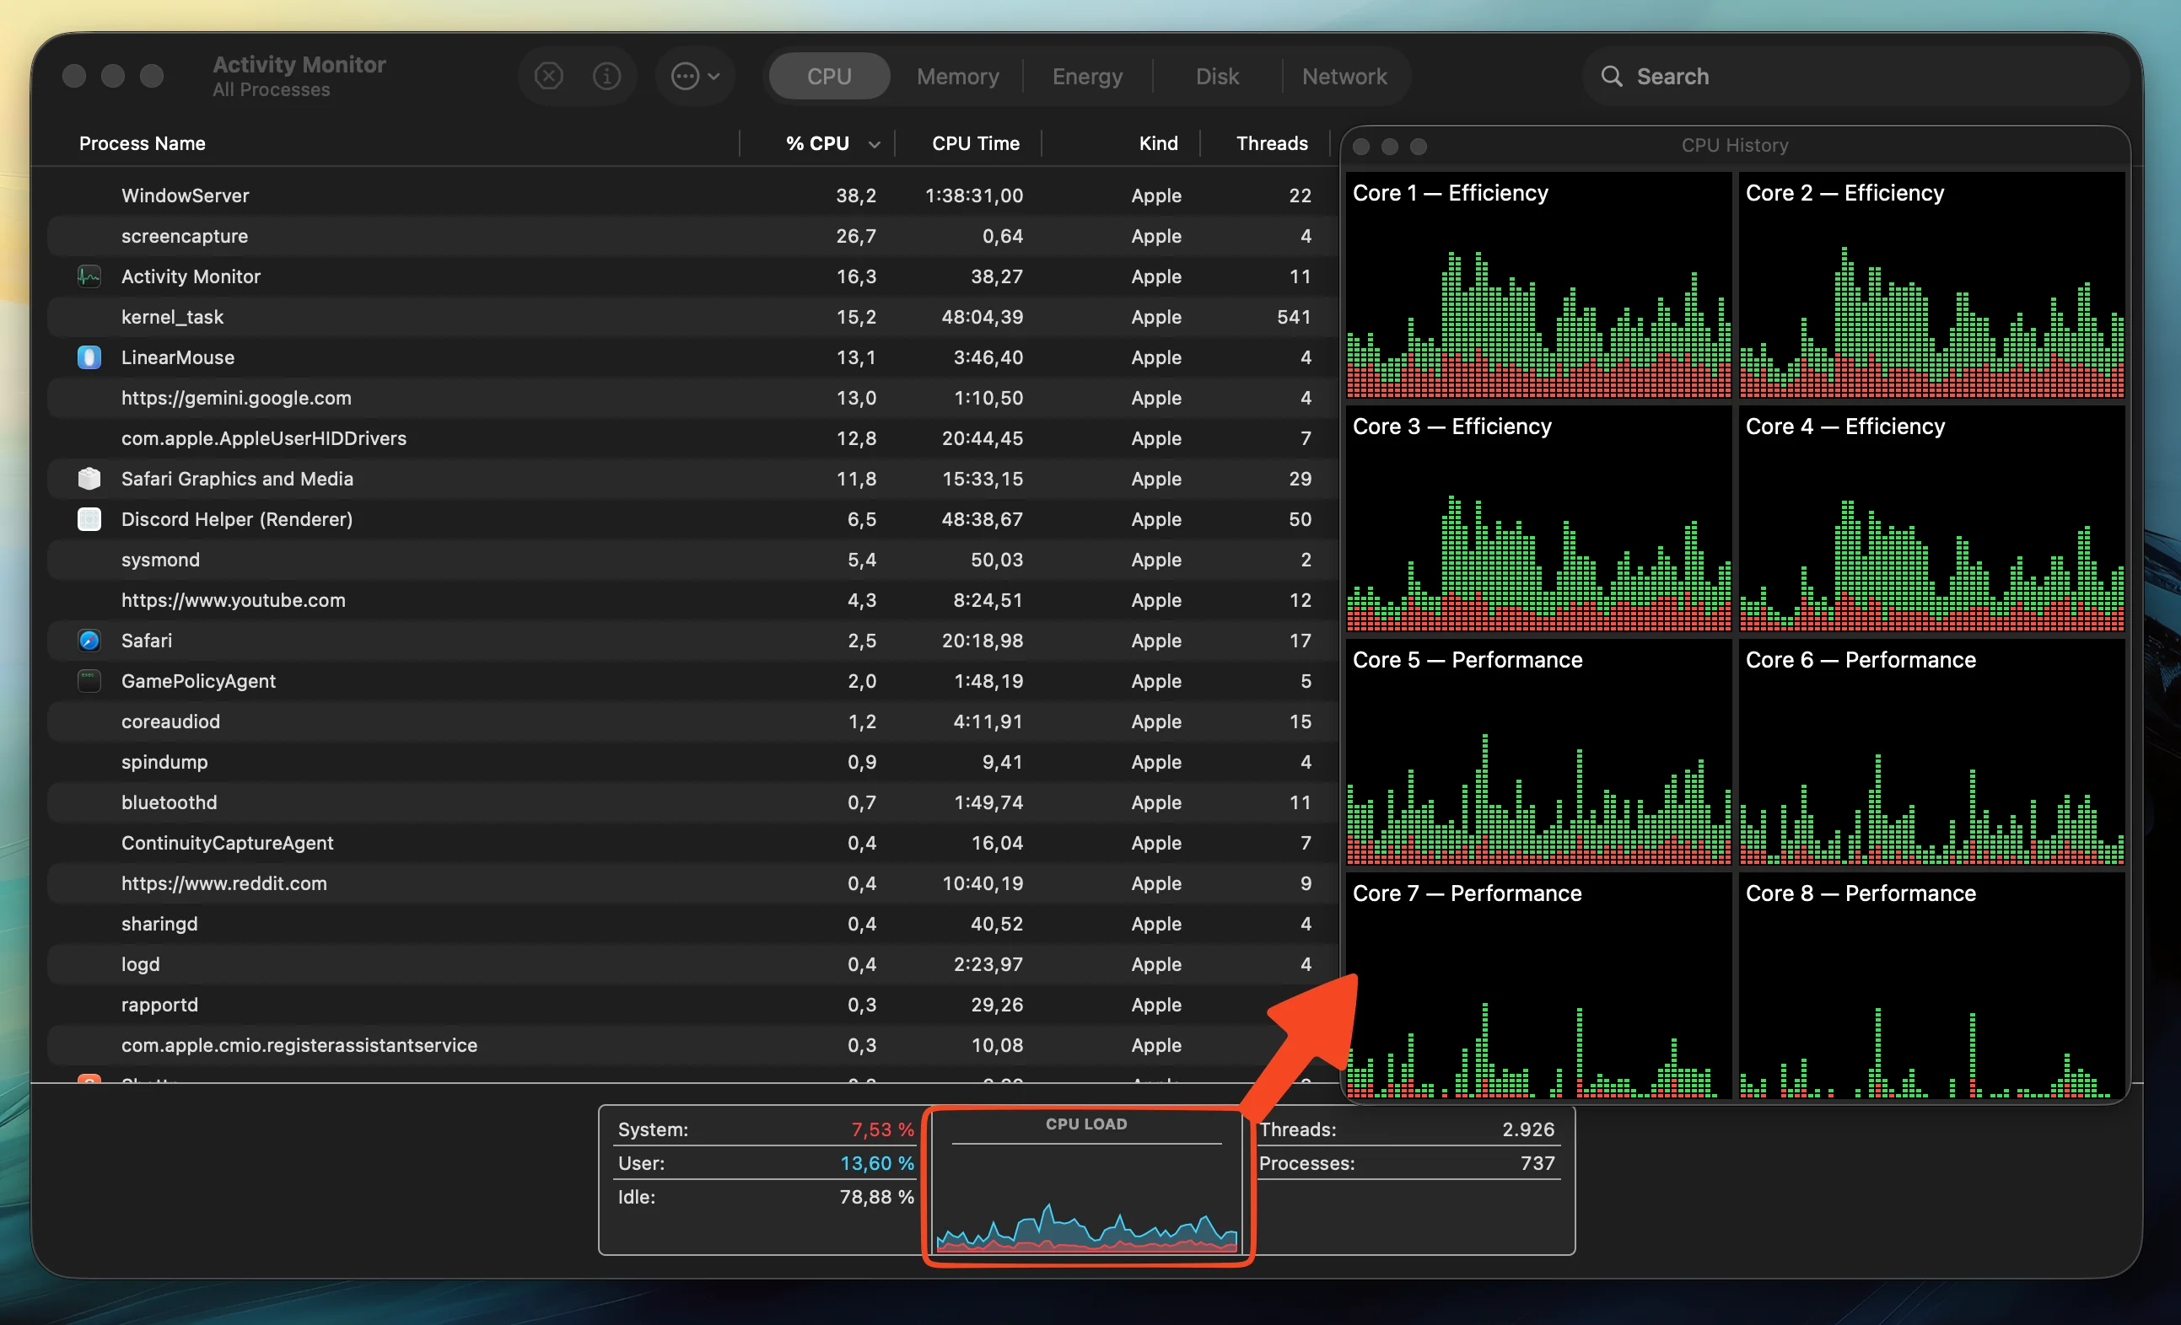This screenshot has height=1325, width=2181.
Task: Switch to the Disk tab
Action: click(1217, 77)
